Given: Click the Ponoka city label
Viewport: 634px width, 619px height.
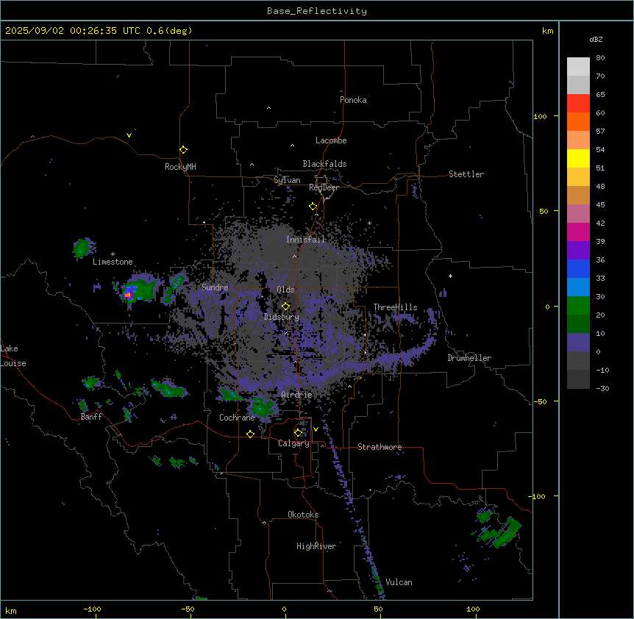Looking at the screenshot, I should click(x=353, y=100).
